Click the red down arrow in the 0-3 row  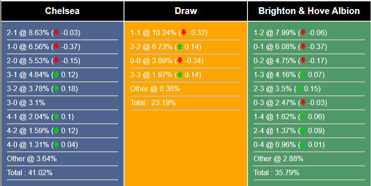tap(303, 102)
